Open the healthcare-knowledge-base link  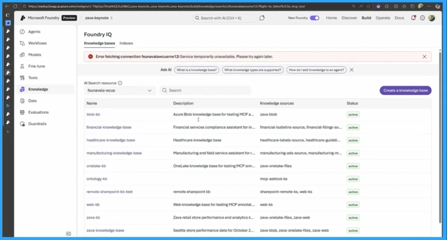[110, 140]
